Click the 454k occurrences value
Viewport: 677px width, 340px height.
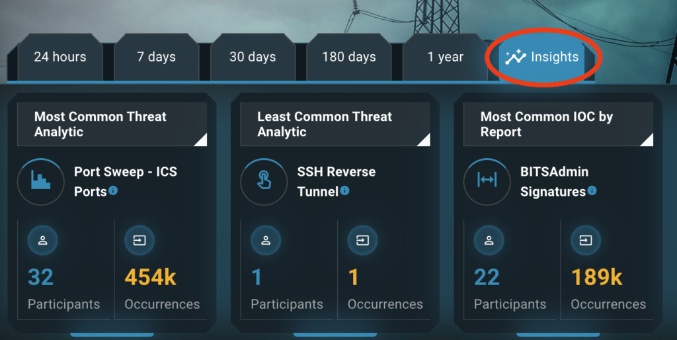[x=150, y=277]
